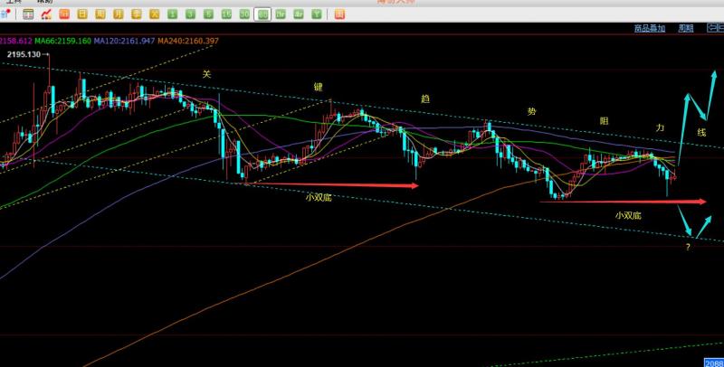Open the 工具 menu
The width and height of the screenshot is (724, 367).
coord(12,3)
